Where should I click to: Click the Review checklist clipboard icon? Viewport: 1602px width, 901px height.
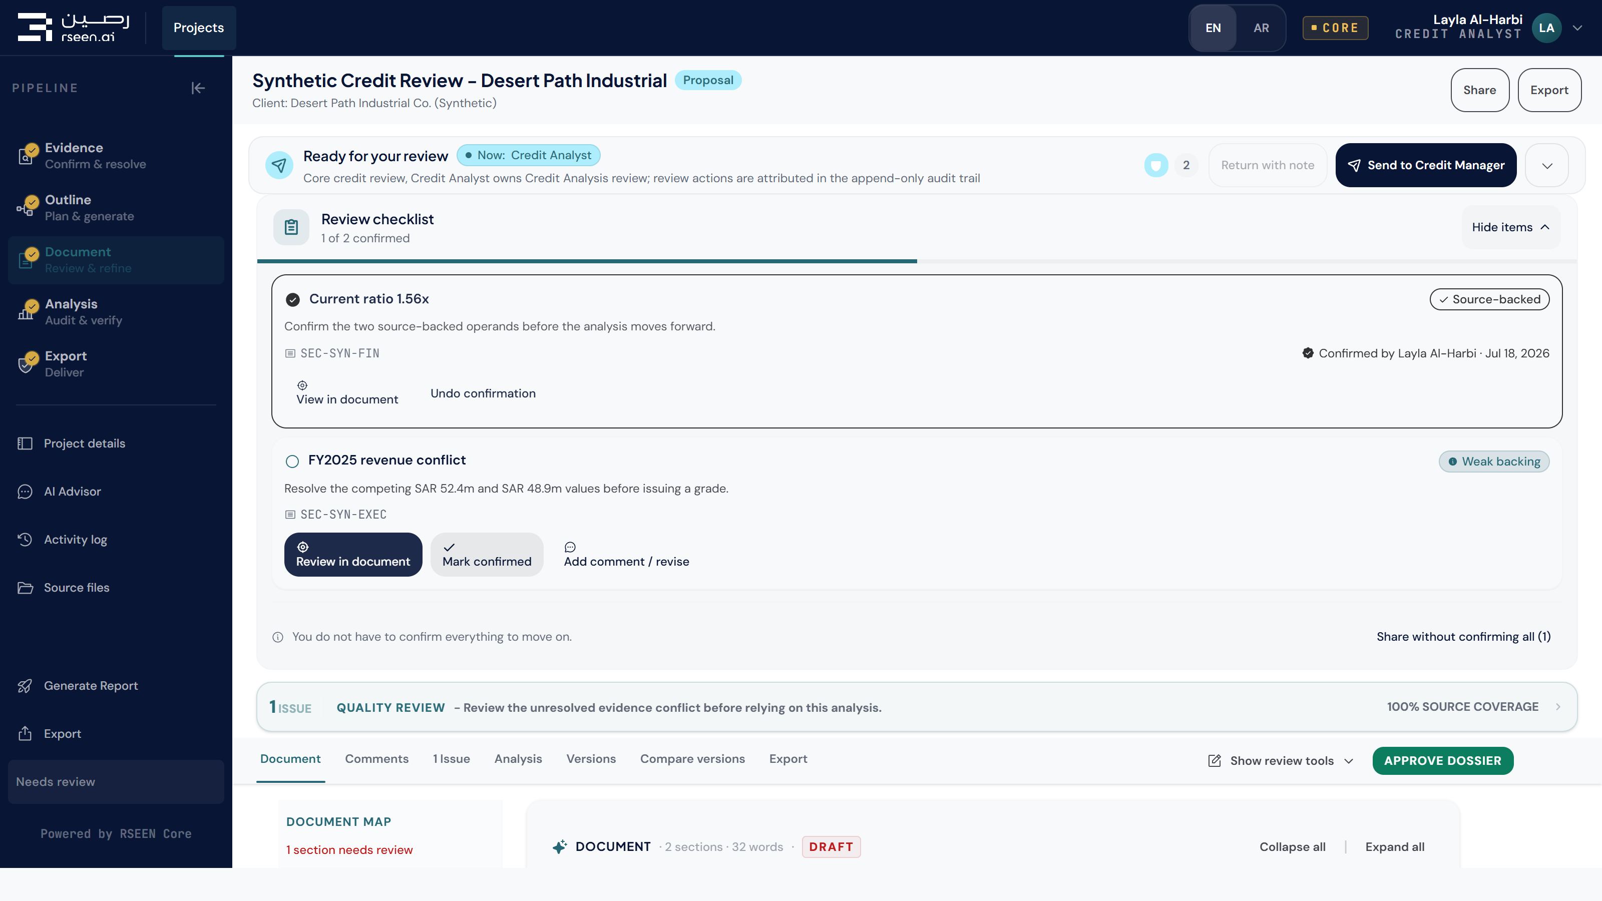[291, 227]
